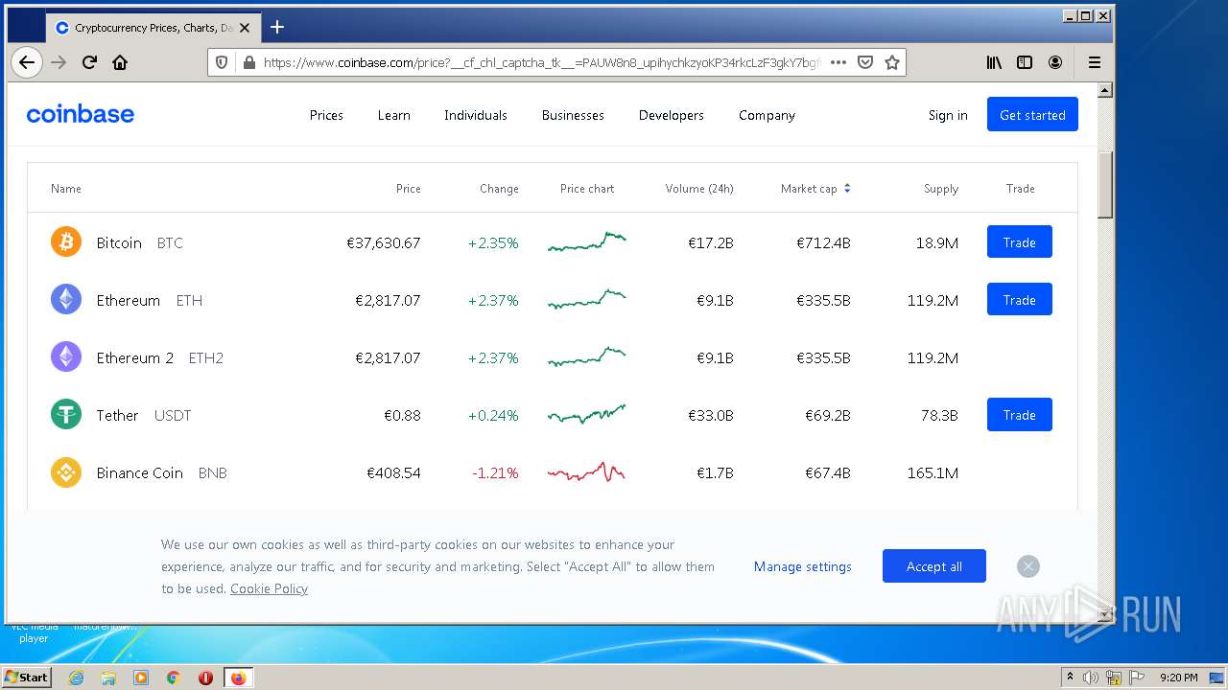Viewport: 1228px width, 690px height.
Task: Click Tether market cap €69.2B
Action: point(828,416)
